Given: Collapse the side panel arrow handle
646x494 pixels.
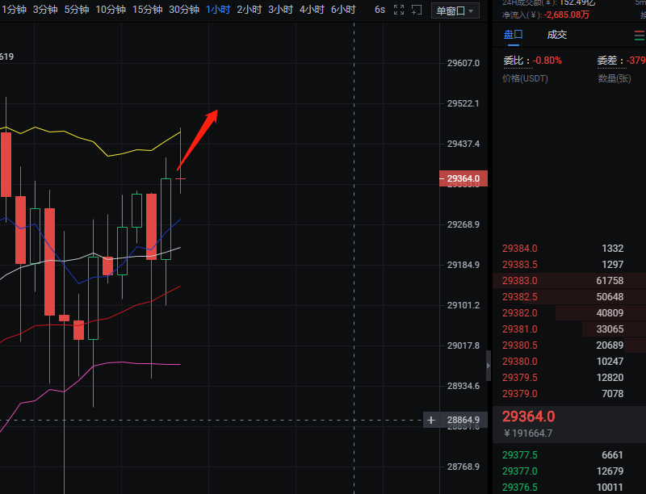Looking at the screenshot, I should pyautogui.click(x=489, y=366).
